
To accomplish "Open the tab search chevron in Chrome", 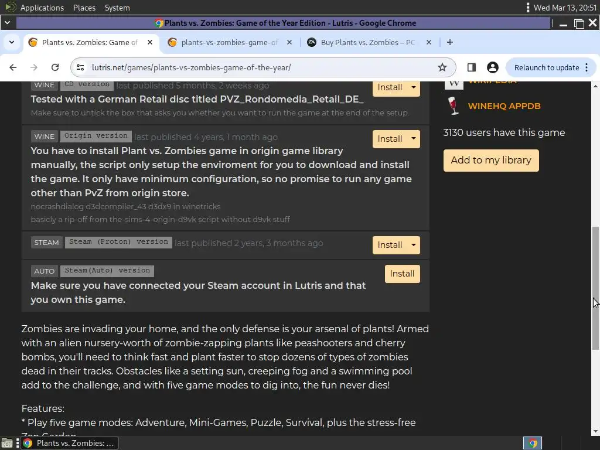I will coord(12,42).
